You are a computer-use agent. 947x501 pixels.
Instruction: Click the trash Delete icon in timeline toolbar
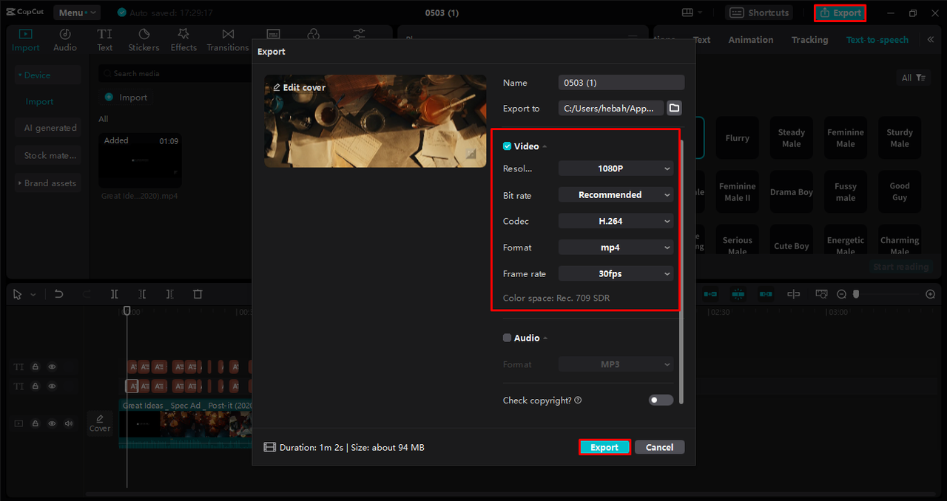point(198,294)
